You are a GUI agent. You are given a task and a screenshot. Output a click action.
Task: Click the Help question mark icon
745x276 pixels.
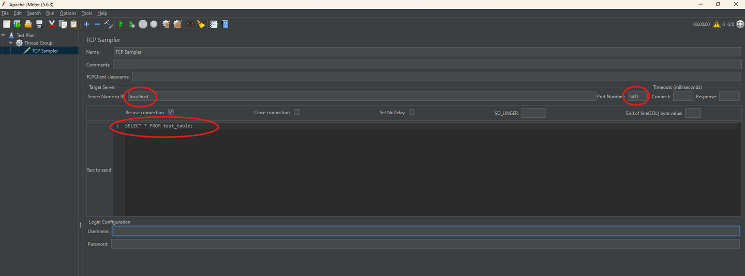point(225,24)
